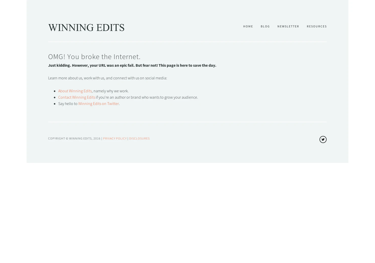Open the Winning Edits on Twitter link

coord(98,103)
